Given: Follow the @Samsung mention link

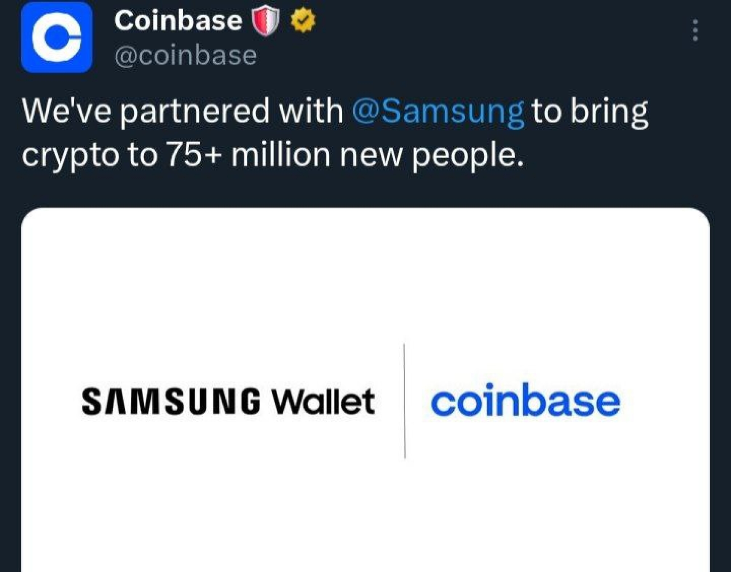Looking at the screenshot, I should (438, 111).
